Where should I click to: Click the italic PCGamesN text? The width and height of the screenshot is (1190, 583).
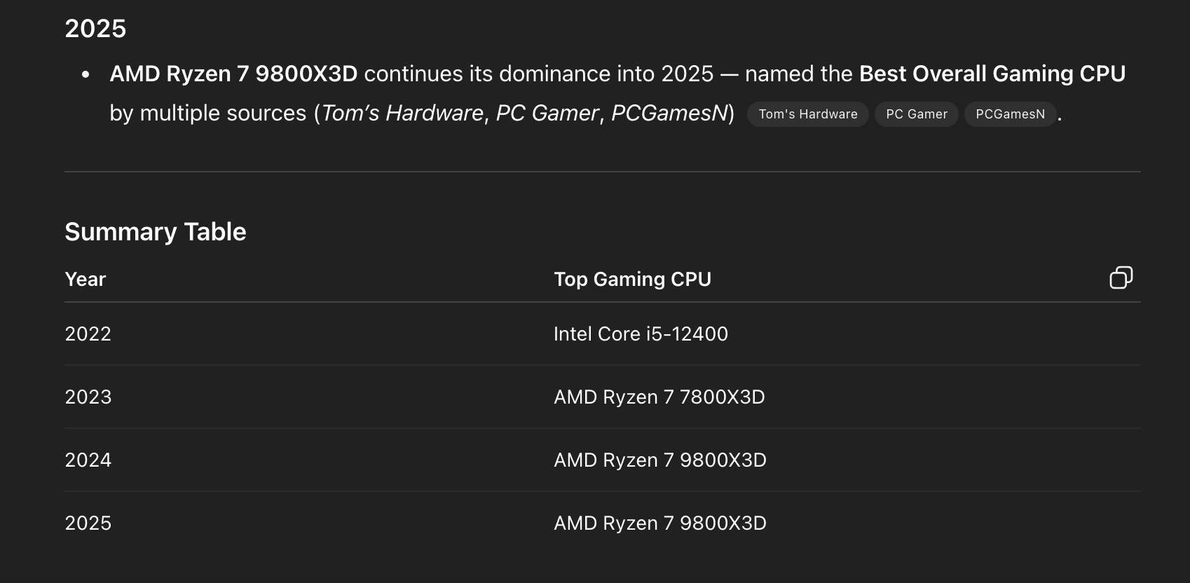(x=669, y=113)
